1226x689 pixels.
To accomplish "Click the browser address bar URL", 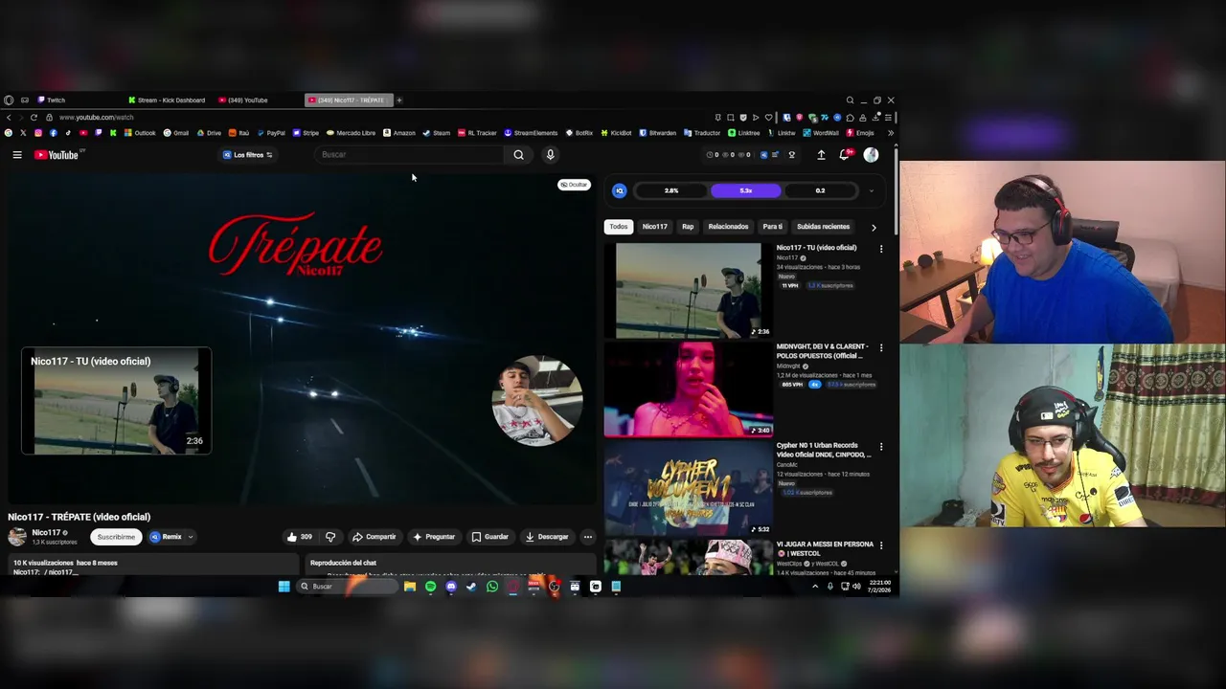I will pyautogui.click(x=97, y=118).
